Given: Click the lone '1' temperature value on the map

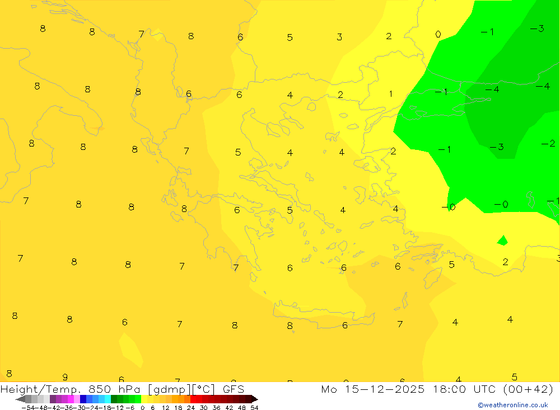Looking at the screenshot, I should tap(391, 93).
